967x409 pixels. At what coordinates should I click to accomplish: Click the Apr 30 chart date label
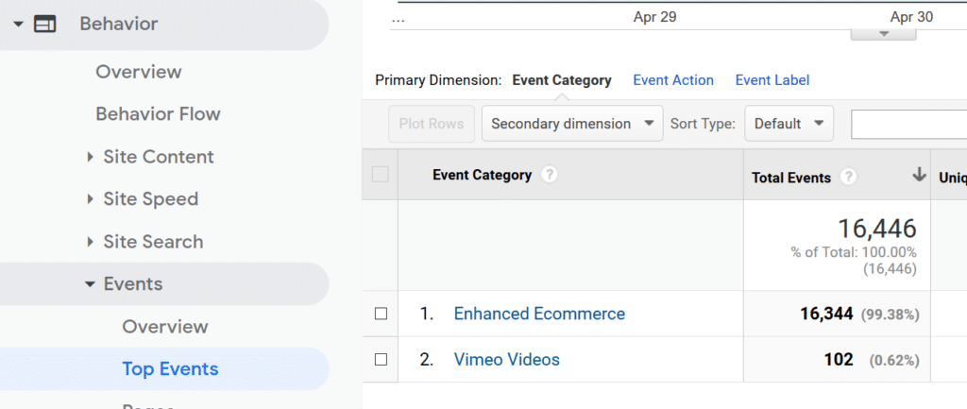[x=911, y=17]
